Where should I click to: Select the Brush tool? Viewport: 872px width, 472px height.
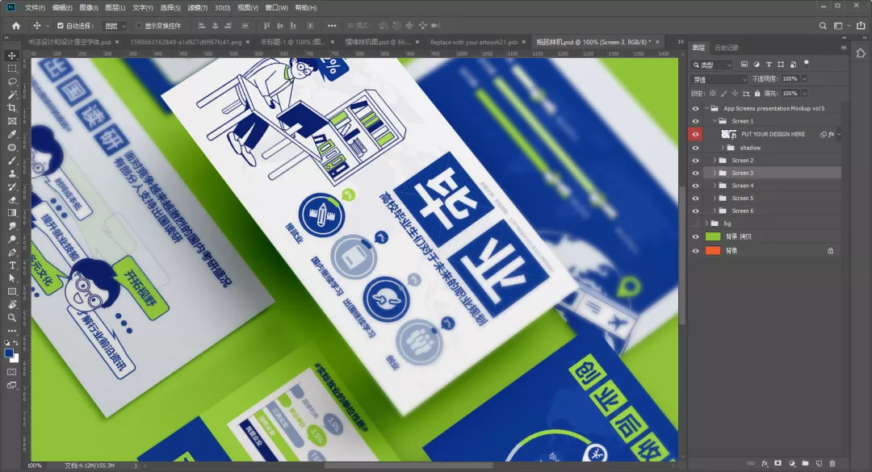(x=11, y=161)
